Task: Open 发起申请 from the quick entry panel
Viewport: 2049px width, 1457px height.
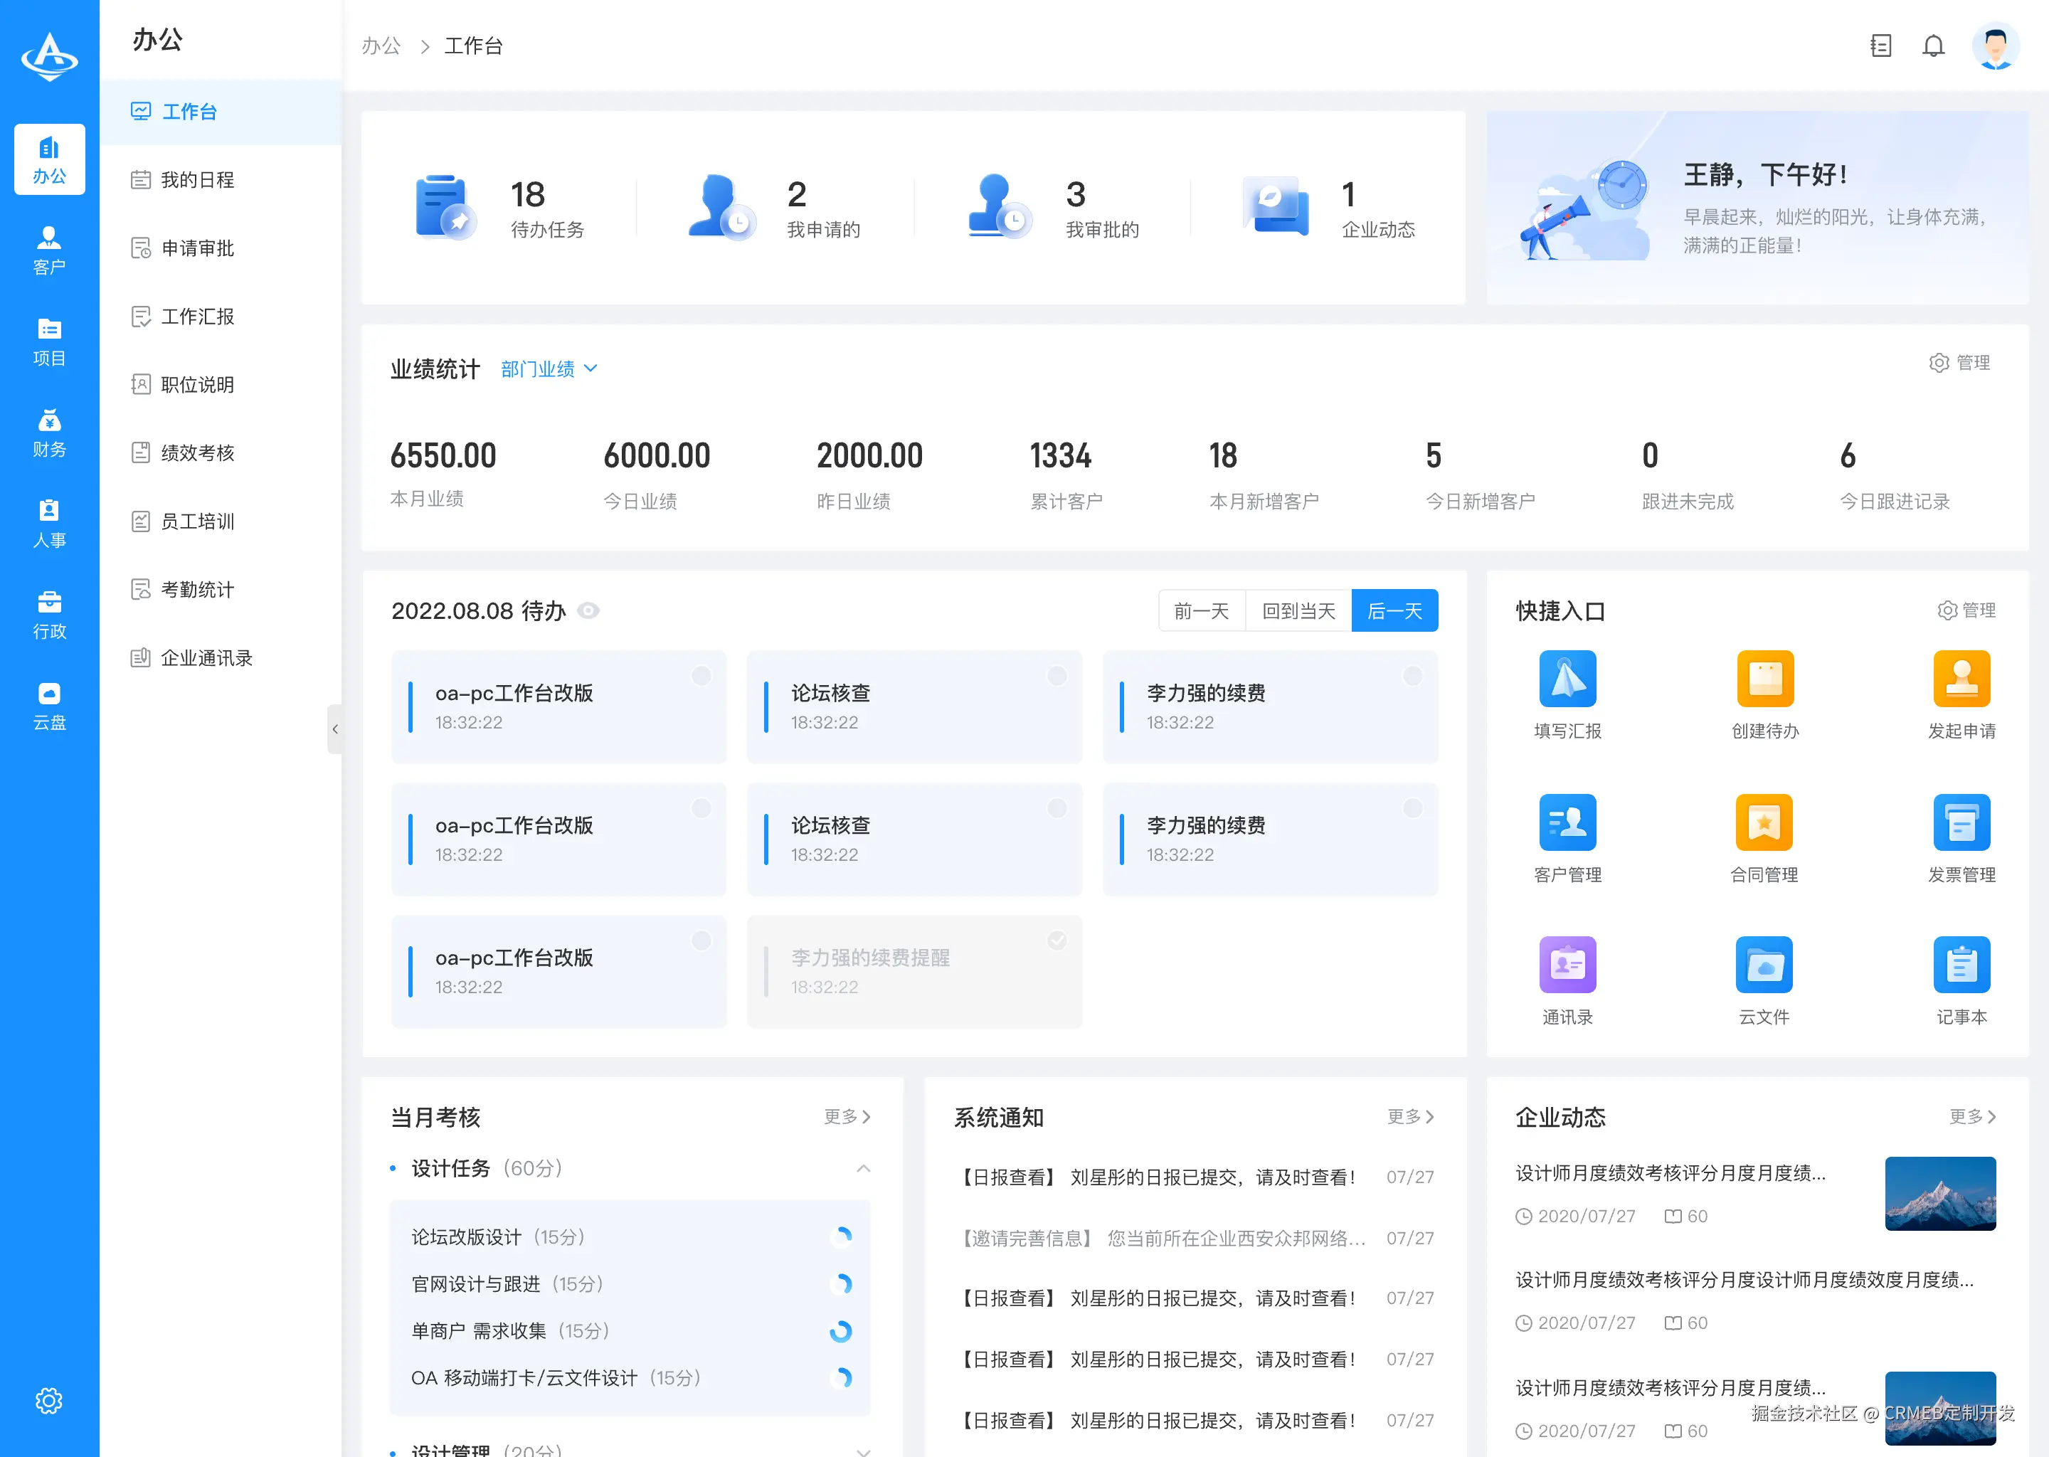Action: (x=1962, y=678)
